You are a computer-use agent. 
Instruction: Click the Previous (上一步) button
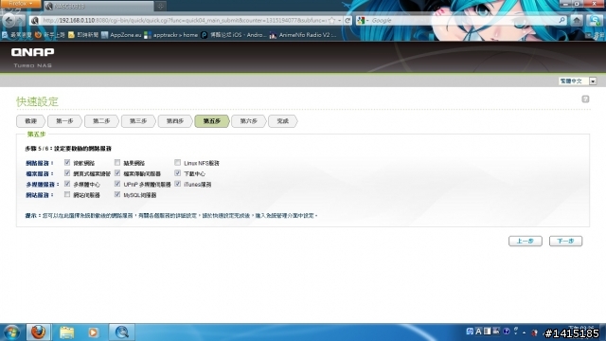pos(526,241)
